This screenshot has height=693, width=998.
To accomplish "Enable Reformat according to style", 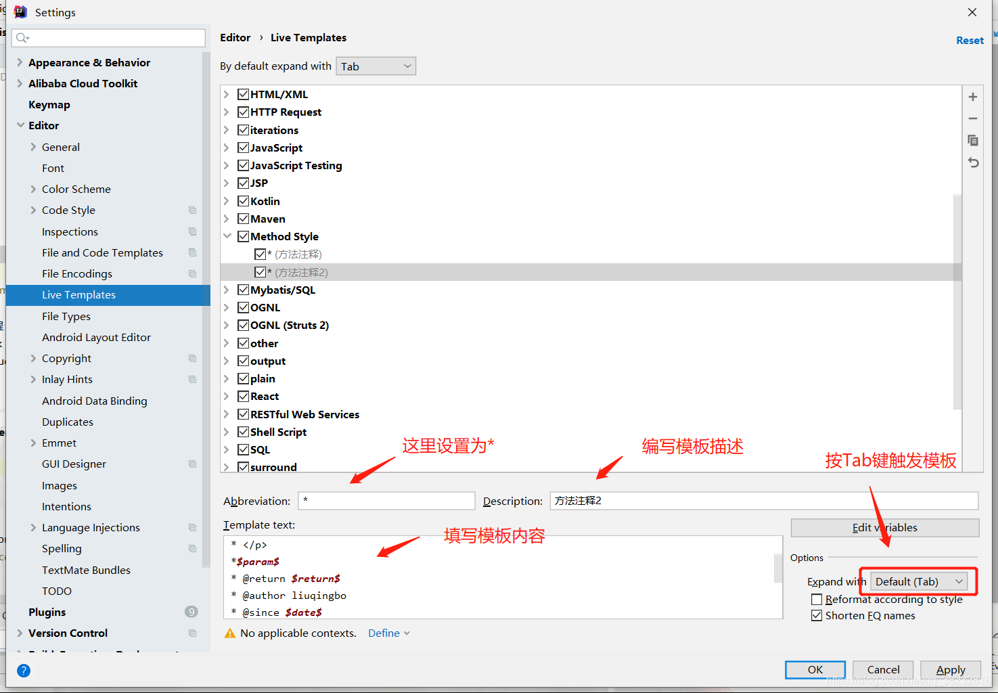I will [817, 600].
